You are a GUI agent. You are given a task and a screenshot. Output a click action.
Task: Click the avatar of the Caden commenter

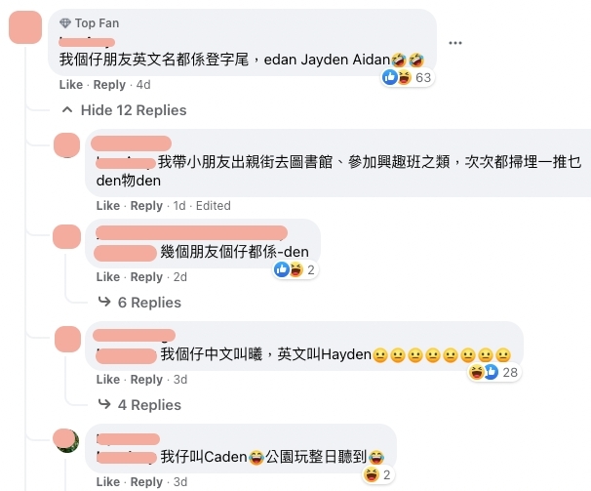coord(66,440)
